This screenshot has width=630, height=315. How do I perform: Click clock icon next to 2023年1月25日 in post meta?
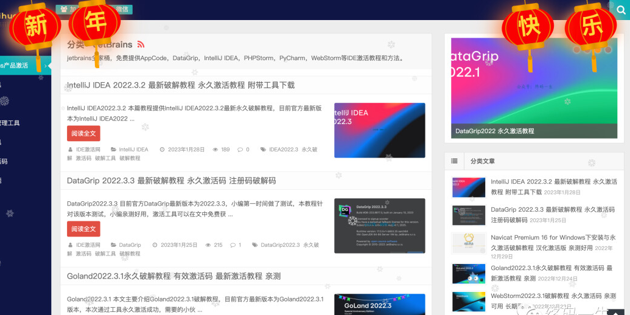155,245
